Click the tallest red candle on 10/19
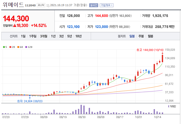Screen dimensions: 181x124 (162, 58)
